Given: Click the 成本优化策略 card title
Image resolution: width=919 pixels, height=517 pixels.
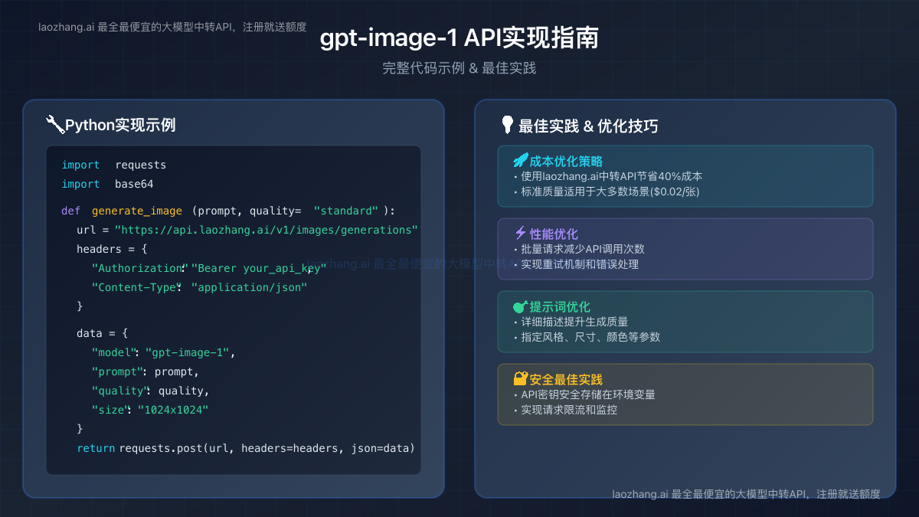Looking at the screenshot, I should 567,161.
